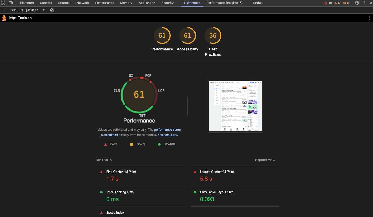Image resolution: width=373 pixels, height=217 pixels.
Task: Toggle the device toolbar
Action: pyautogui.click(x=10, y=3)
